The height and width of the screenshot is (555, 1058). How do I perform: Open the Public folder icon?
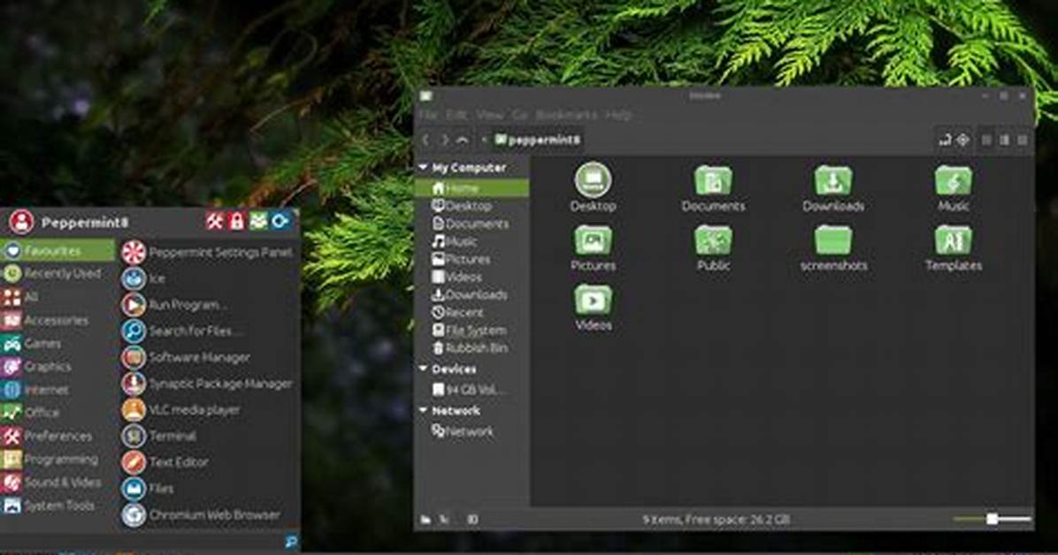pyautogui.click(x=713, y=248)
